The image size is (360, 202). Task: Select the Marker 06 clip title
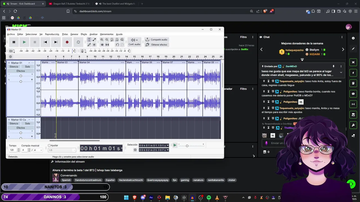147,63
